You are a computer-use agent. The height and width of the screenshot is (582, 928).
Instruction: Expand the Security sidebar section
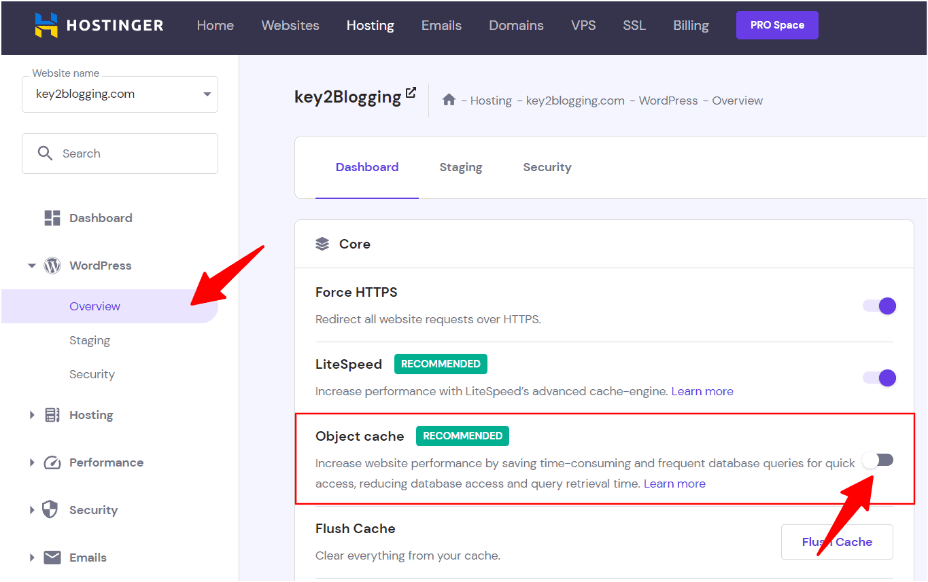[x=31, y=510]
